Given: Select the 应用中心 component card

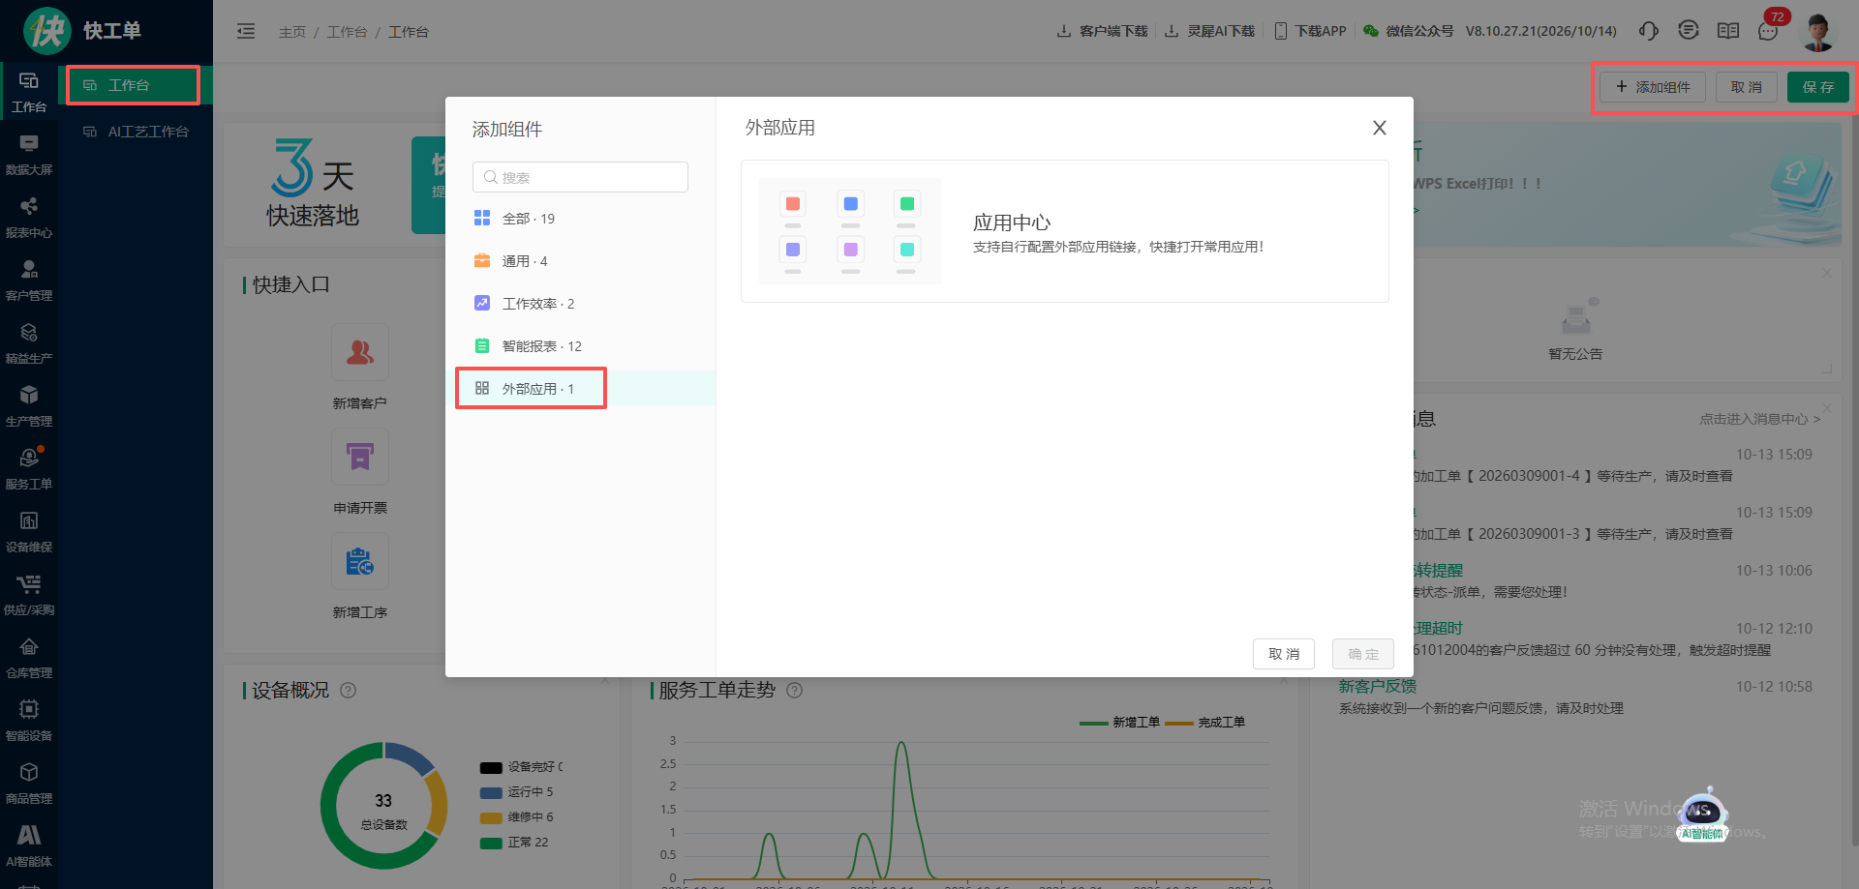Looking at the screenshot, I should (x=1065, y=231).
